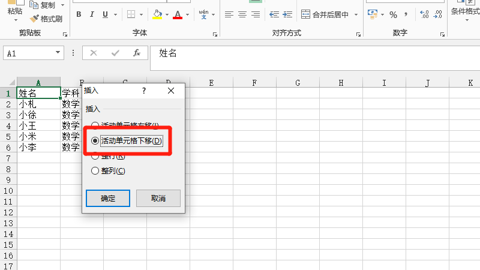This screenshot has width=480, height=270.
Task: Click cell containing 小李
Action: [38, 147]
